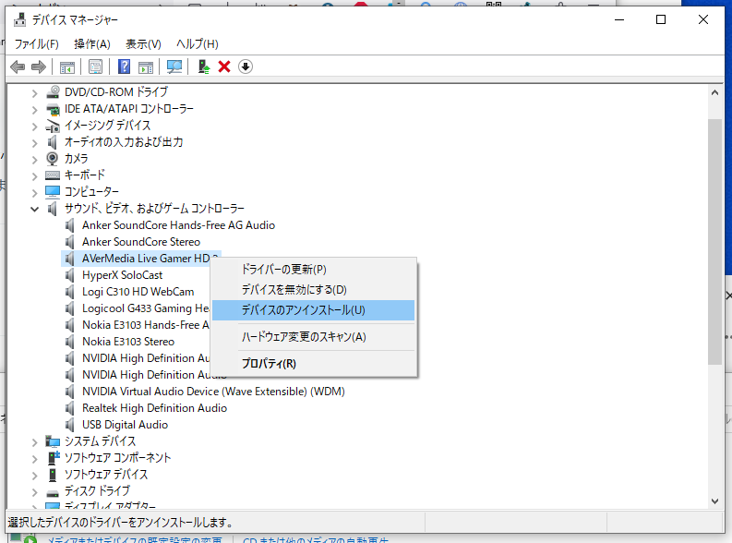
Task: Select デバイスを無効にする(D) in context menu
Action: (294, 290)
